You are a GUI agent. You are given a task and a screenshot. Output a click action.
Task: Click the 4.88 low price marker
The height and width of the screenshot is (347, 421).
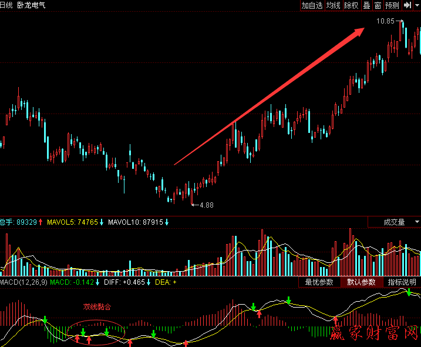pyautogui.click(x=206, y=205)
